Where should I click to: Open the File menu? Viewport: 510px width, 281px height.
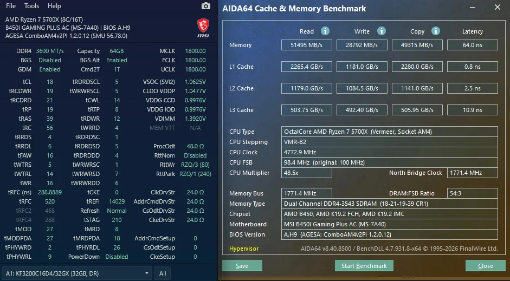(x=11, y=6)
